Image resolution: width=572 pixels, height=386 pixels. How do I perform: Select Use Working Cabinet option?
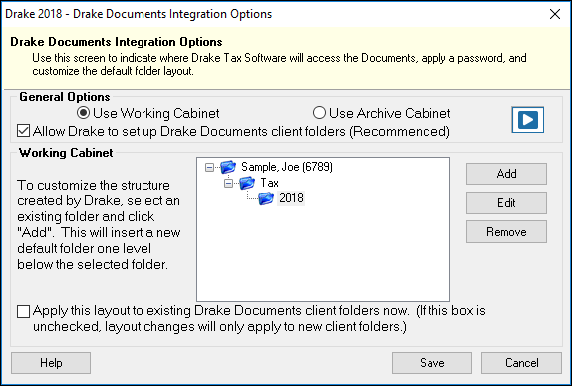pyautogui.click(x=83, y=113)
